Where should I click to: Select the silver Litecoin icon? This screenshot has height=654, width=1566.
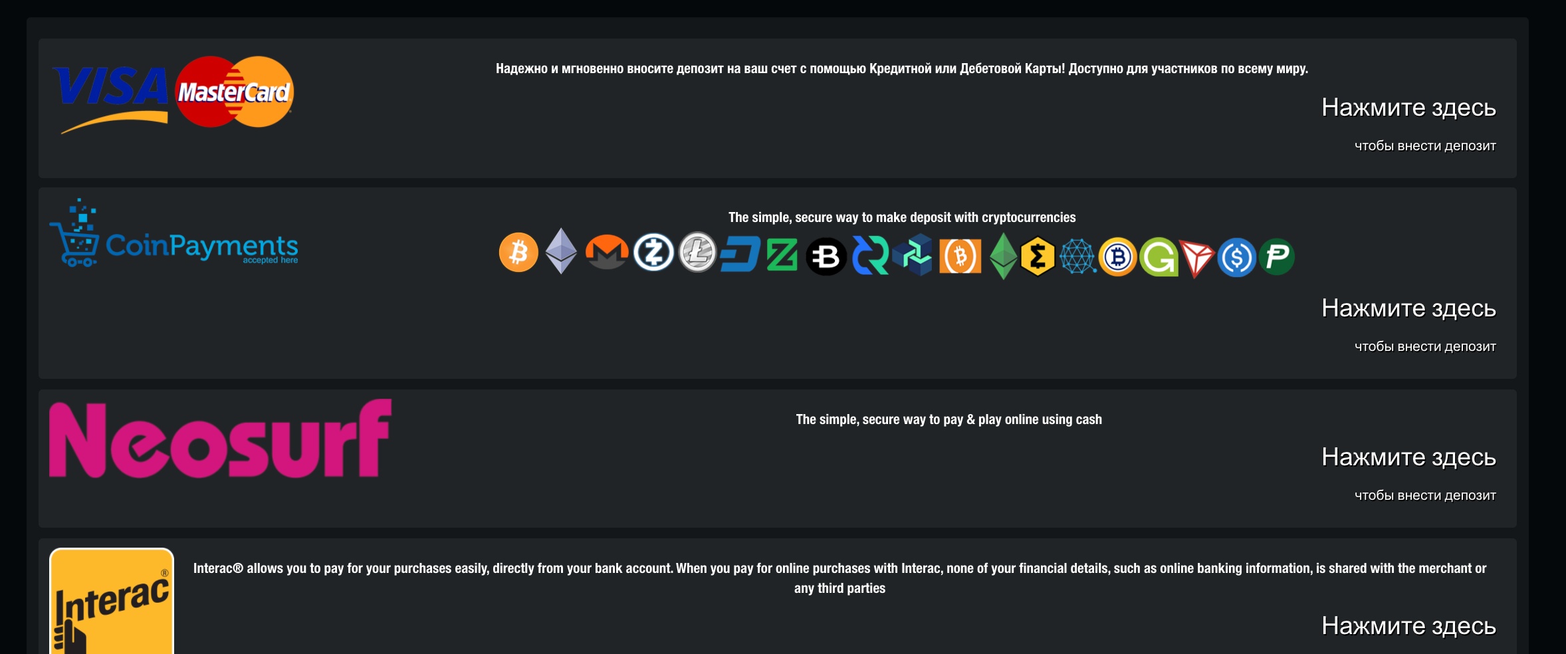pos(697,253)
